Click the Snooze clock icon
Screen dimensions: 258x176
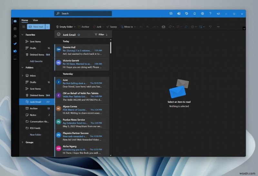coord(193,27)
